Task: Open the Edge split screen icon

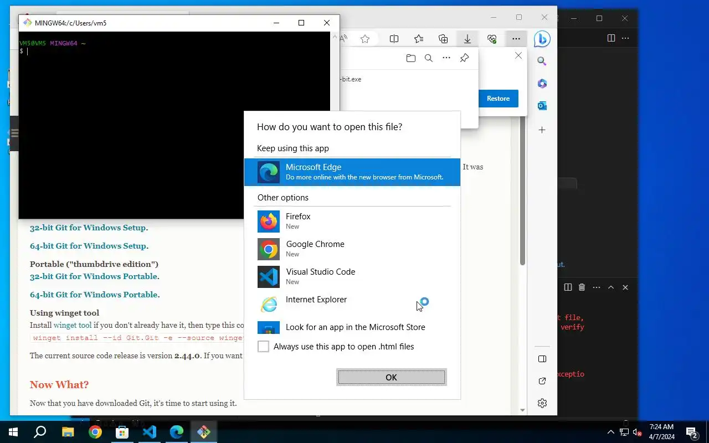Action: click(394, 39)
